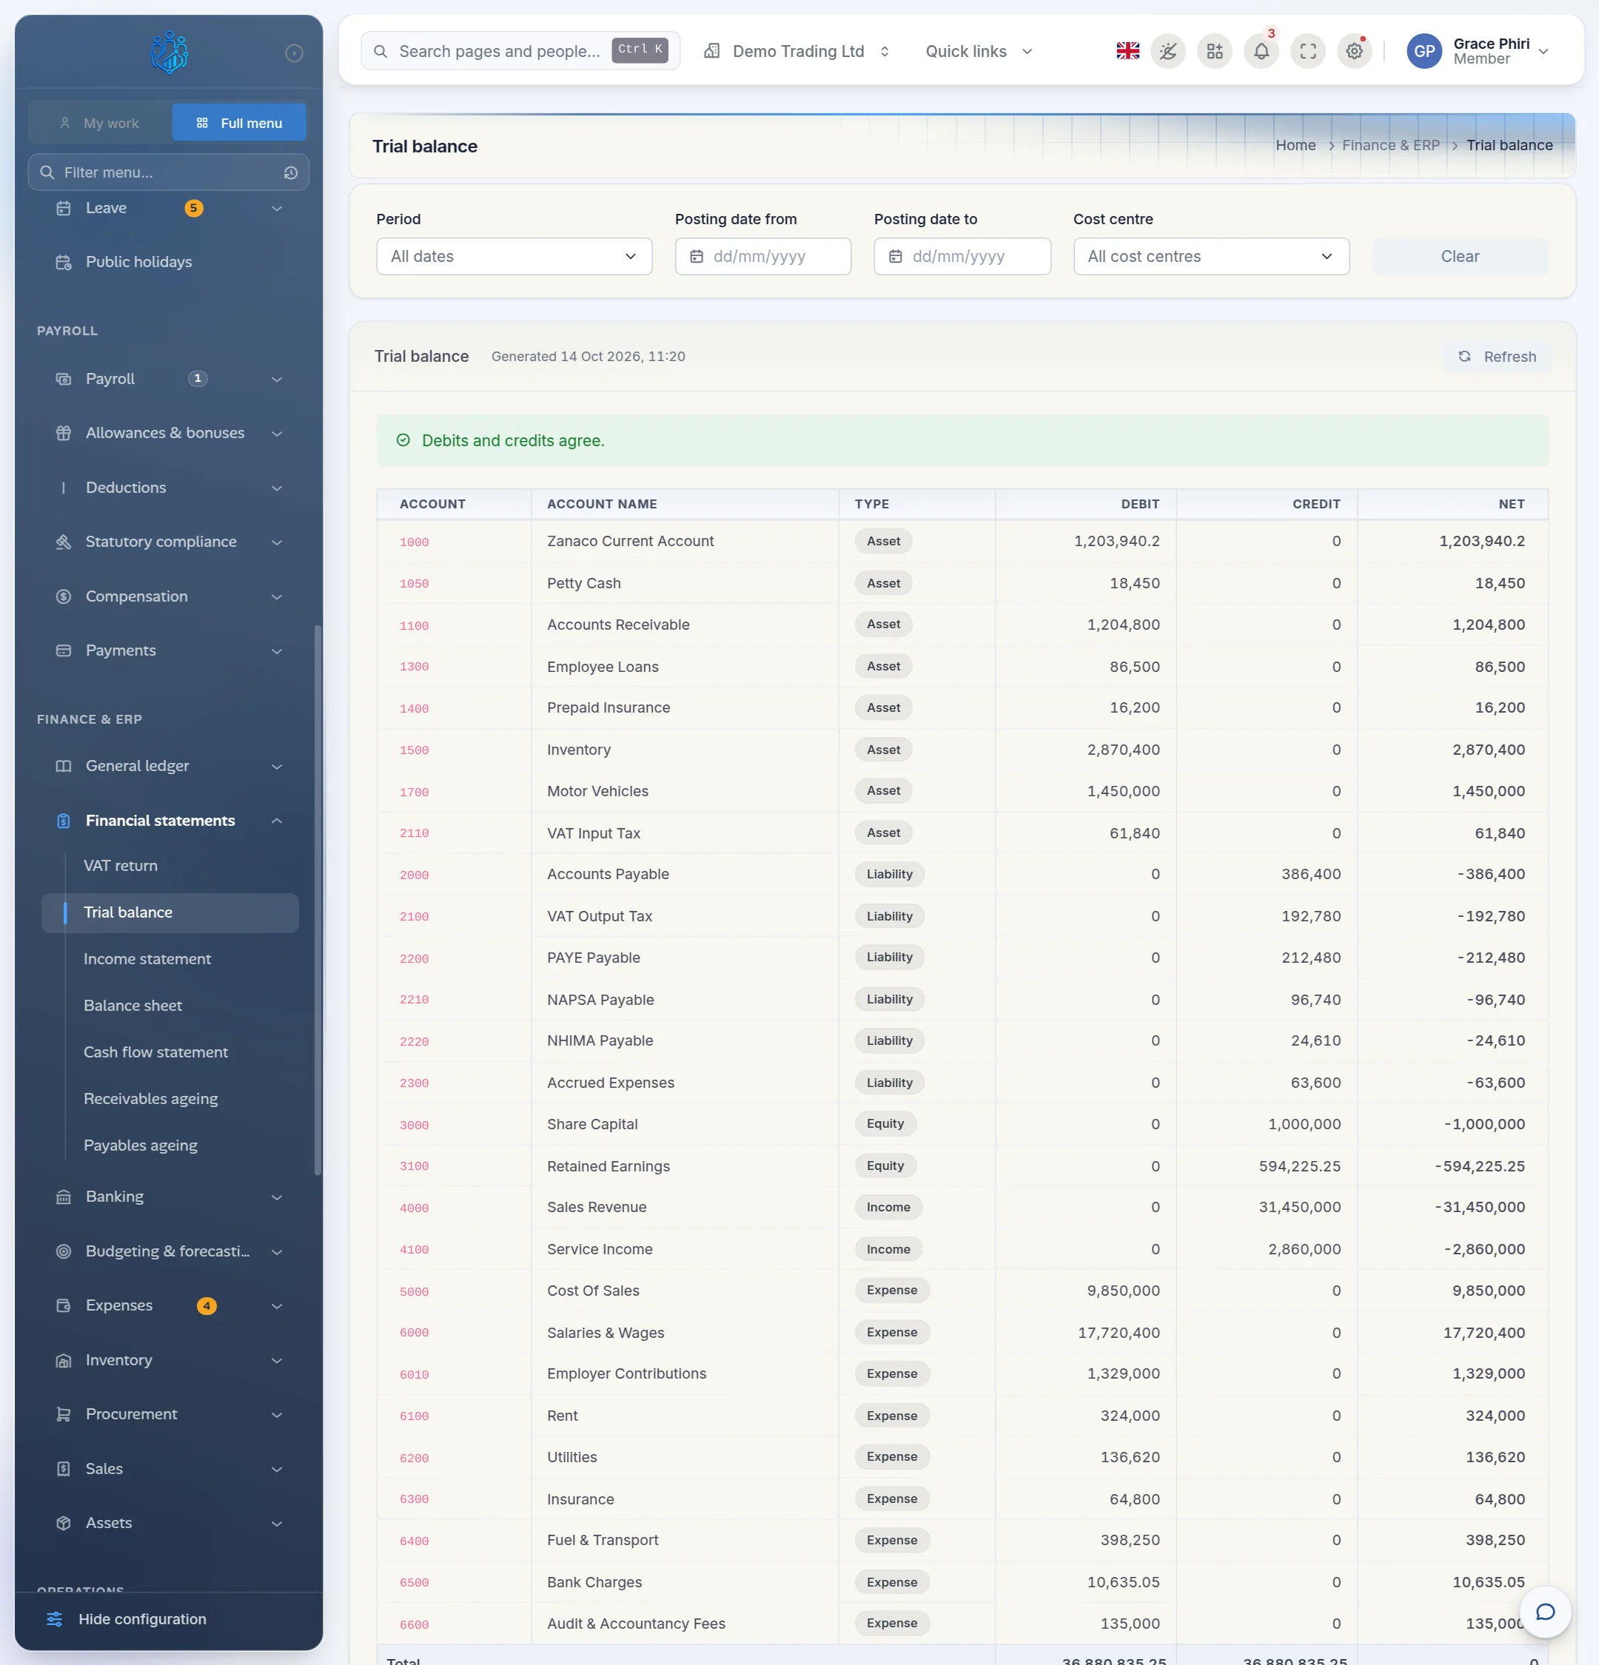The width and height of the screenshot is (1599, 1665).
Task: Switch to Full menu mode
Action: (x=239, y=123)
